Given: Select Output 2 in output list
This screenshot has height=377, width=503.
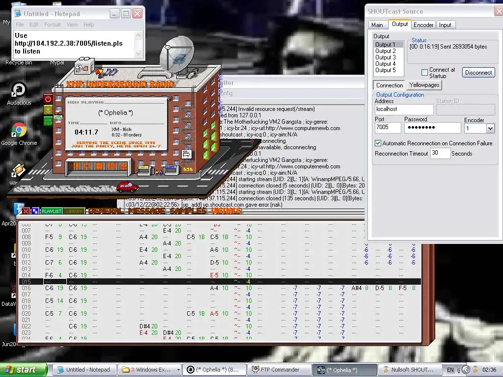Looking at the screenshot, I should 386,51.
